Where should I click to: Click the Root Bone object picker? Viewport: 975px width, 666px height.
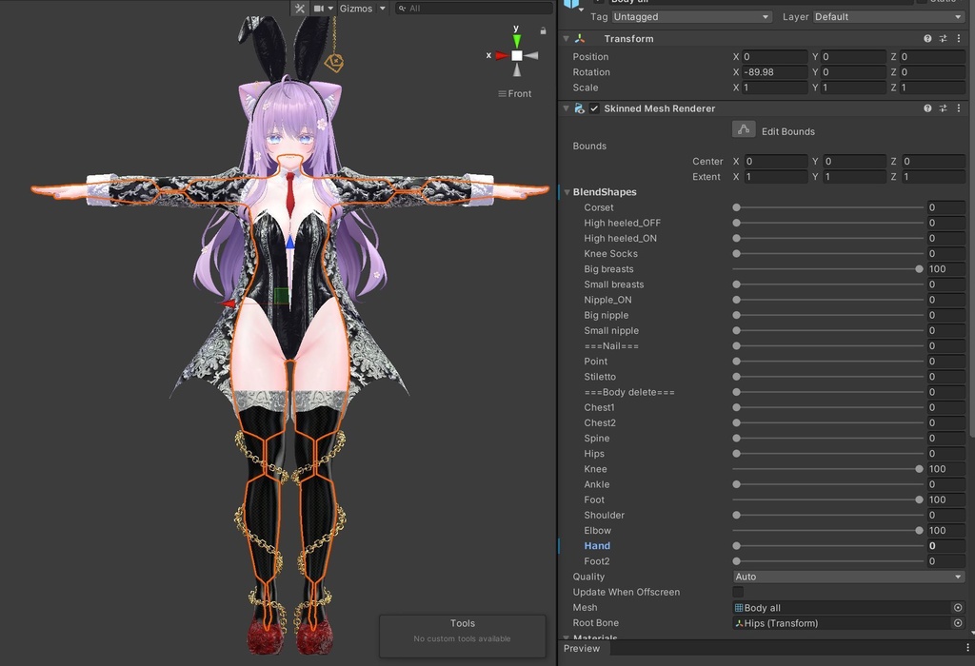tap(958, 623)
